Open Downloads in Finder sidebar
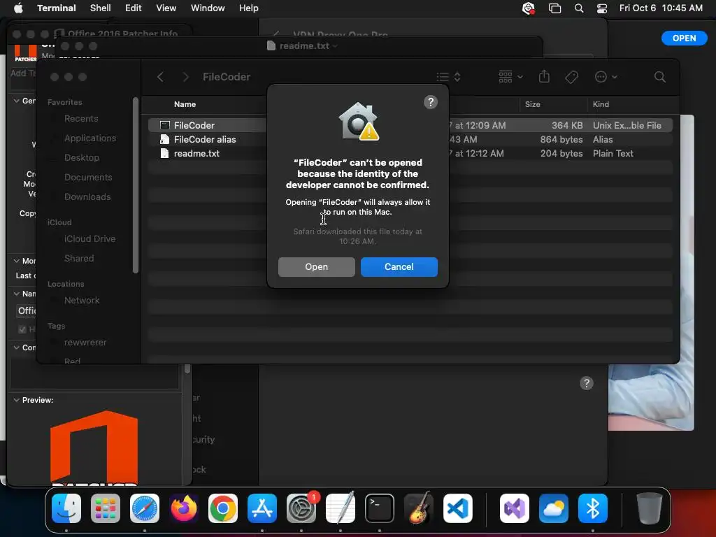 click(x=87, y=196)
